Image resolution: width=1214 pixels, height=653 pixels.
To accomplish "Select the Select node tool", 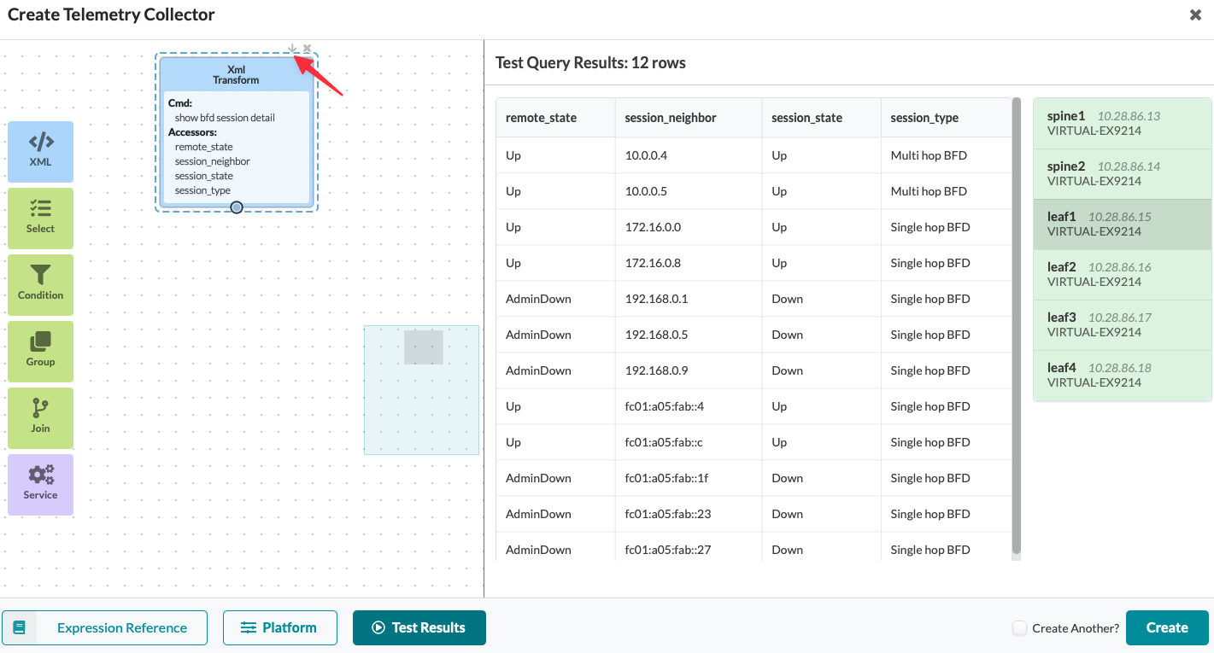I will coord(40,218).
